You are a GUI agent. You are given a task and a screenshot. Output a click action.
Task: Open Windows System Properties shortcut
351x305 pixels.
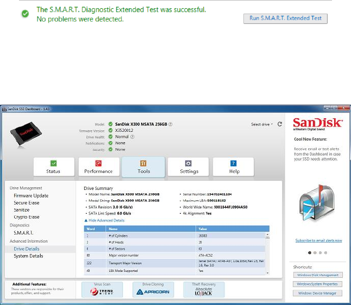click(317, 284)
